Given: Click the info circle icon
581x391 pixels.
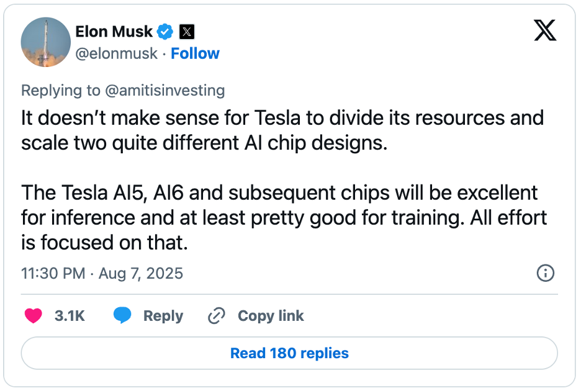Looking at the screenshot, I should (545, 273).
